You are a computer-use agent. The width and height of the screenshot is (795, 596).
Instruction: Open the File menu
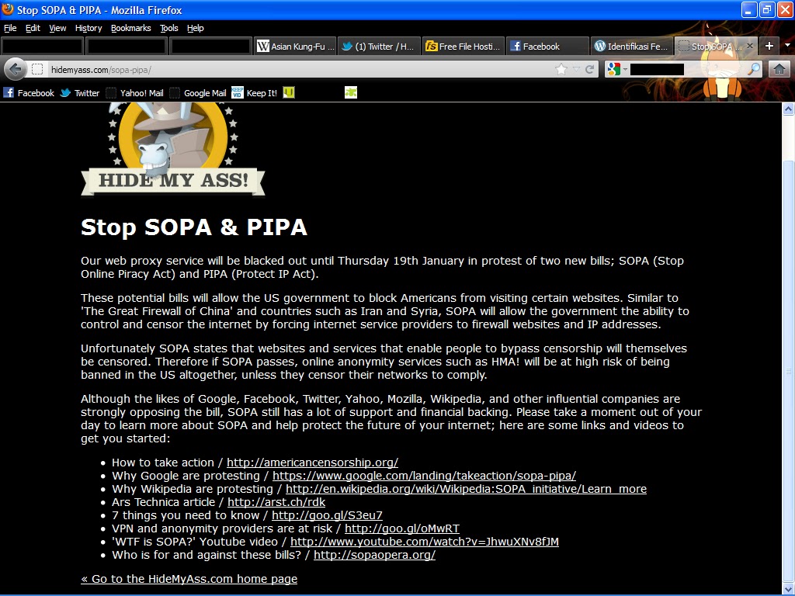pos(10,28)
